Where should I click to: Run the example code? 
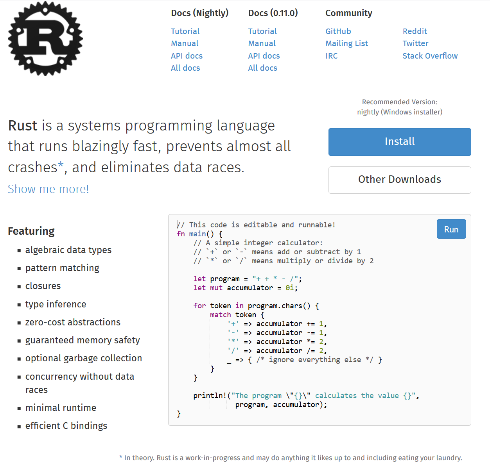point(451,229)
